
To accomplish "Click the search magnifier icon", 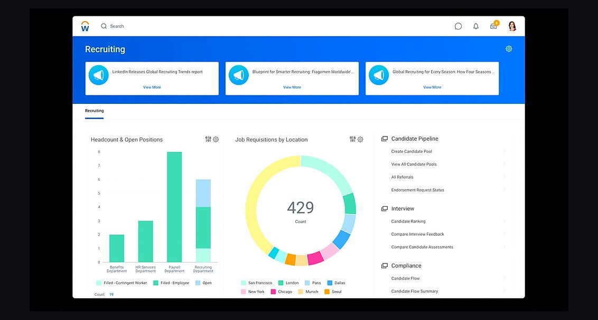I will click(x=104, y=26).
